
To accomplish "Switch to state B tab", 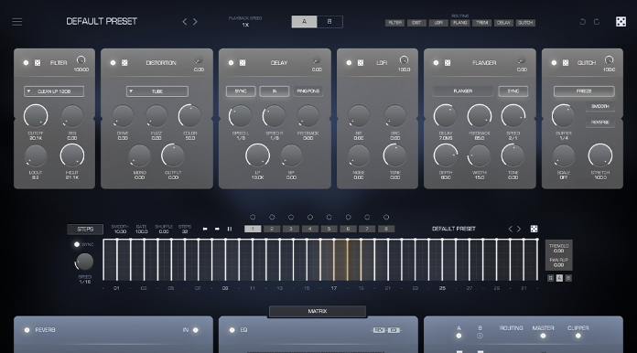I will tap(329, 22).
